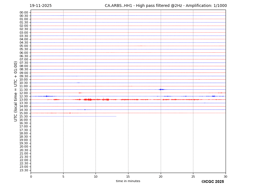Click the x-axis tick label 15
The width and height of the screenshot is (256, 192).
[128, 177]
